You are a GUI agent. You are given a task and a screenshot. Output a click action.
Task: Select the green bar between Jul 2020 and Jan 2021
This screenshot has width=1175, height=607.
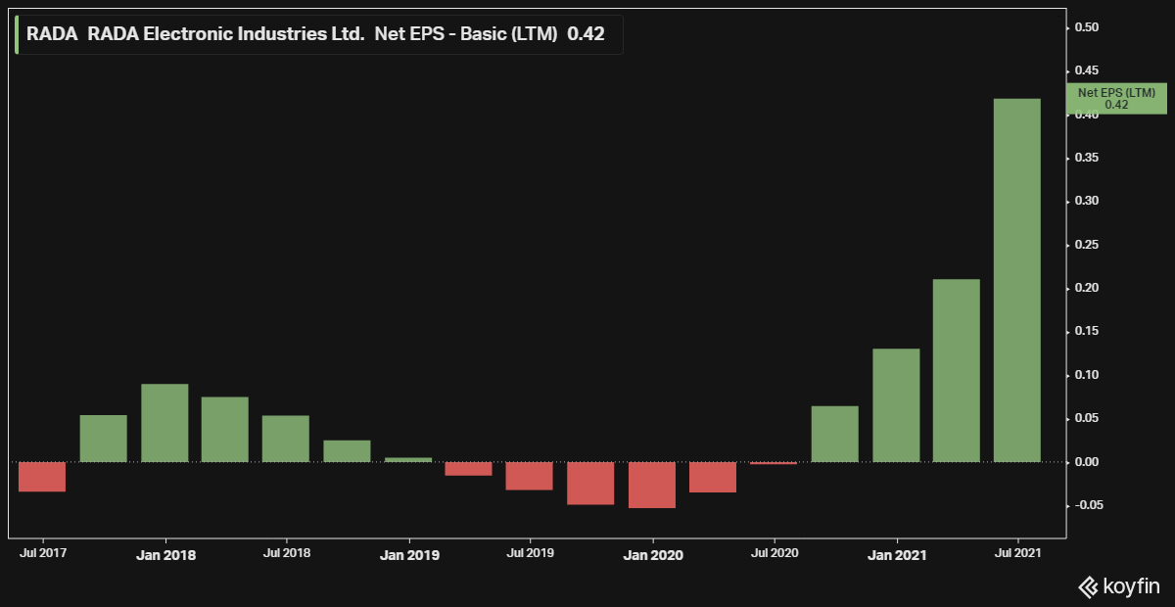coord(835,434)
